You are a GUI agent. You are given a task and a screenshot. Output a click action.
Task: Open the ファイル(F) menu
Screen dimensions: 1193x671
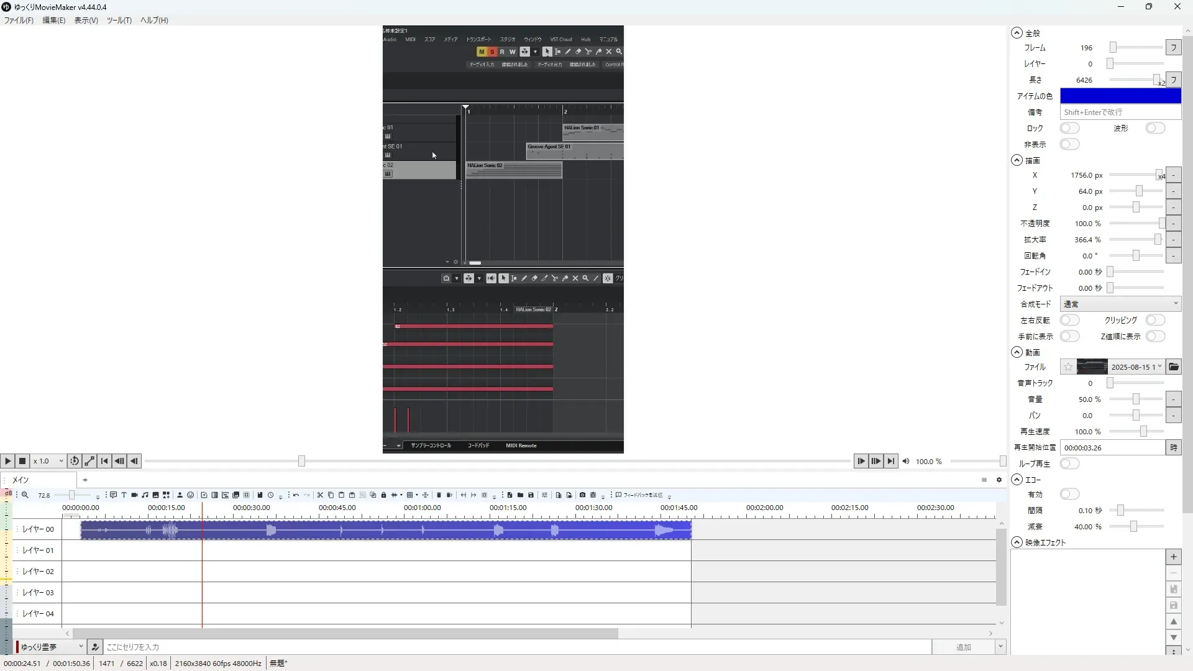[19, 21]
